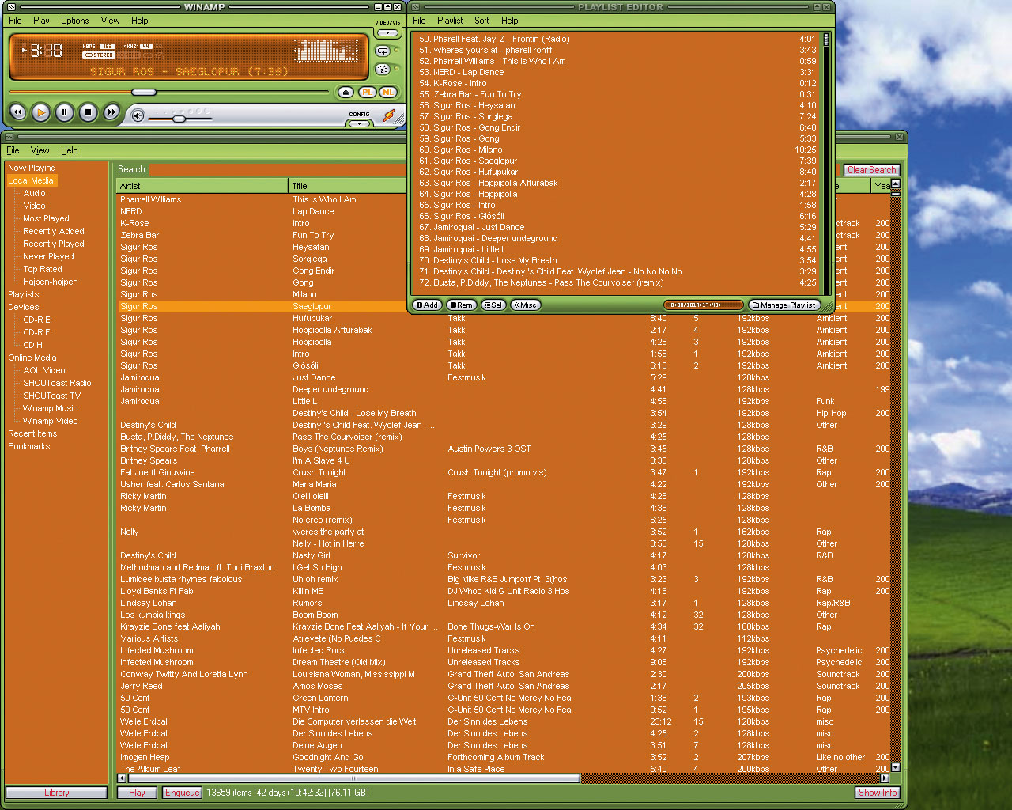The image size is (1012, 810).
Task: Click the Winamp lightning bolt icon
Action: pyautogui.click(x=388, y=115)
